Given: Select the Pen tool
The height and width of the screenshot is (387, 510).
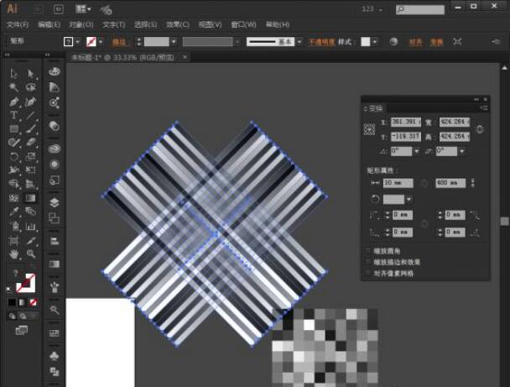Looking at the screenshot, I should (x=13, y=102).
